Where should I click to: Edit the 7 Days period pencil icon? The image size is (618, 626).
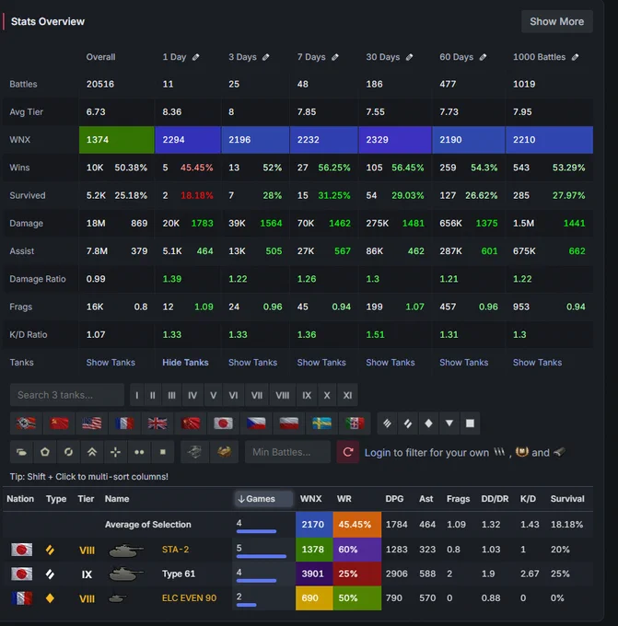335,57
